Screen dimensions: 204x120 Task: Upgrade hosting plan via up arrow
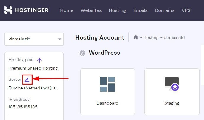39,60
